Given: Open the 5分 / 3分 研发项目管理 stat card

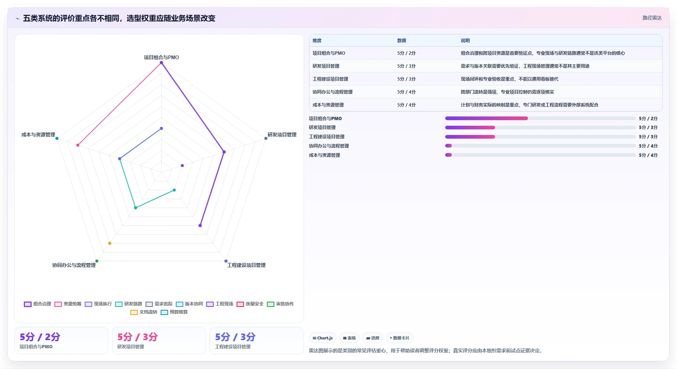Looking at the screenshot, I should [159, 341].
